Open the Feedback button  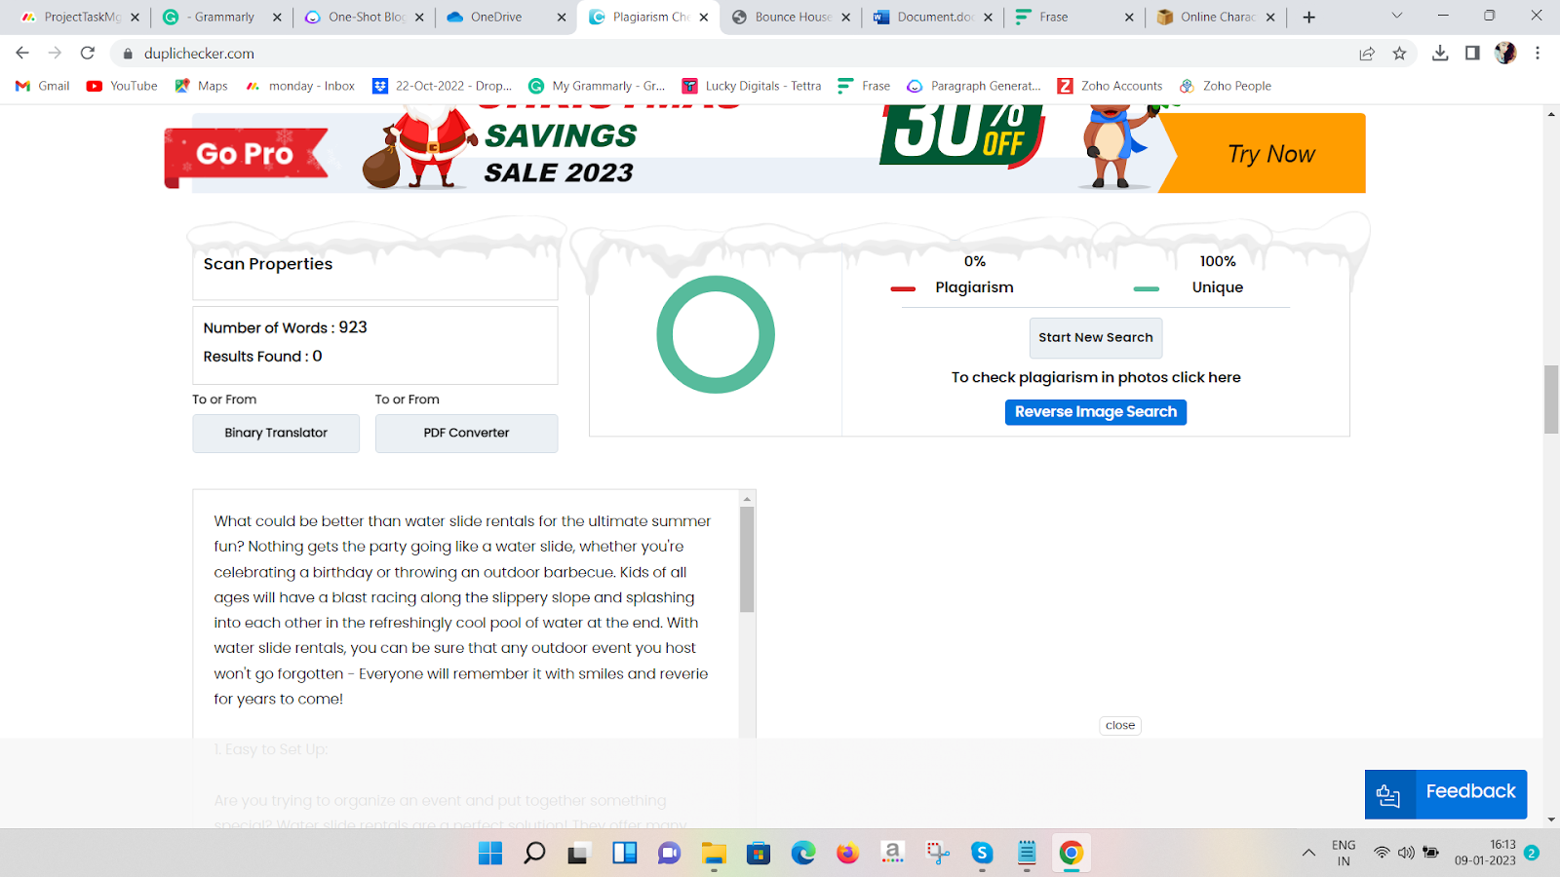[x=1446, y=794]
